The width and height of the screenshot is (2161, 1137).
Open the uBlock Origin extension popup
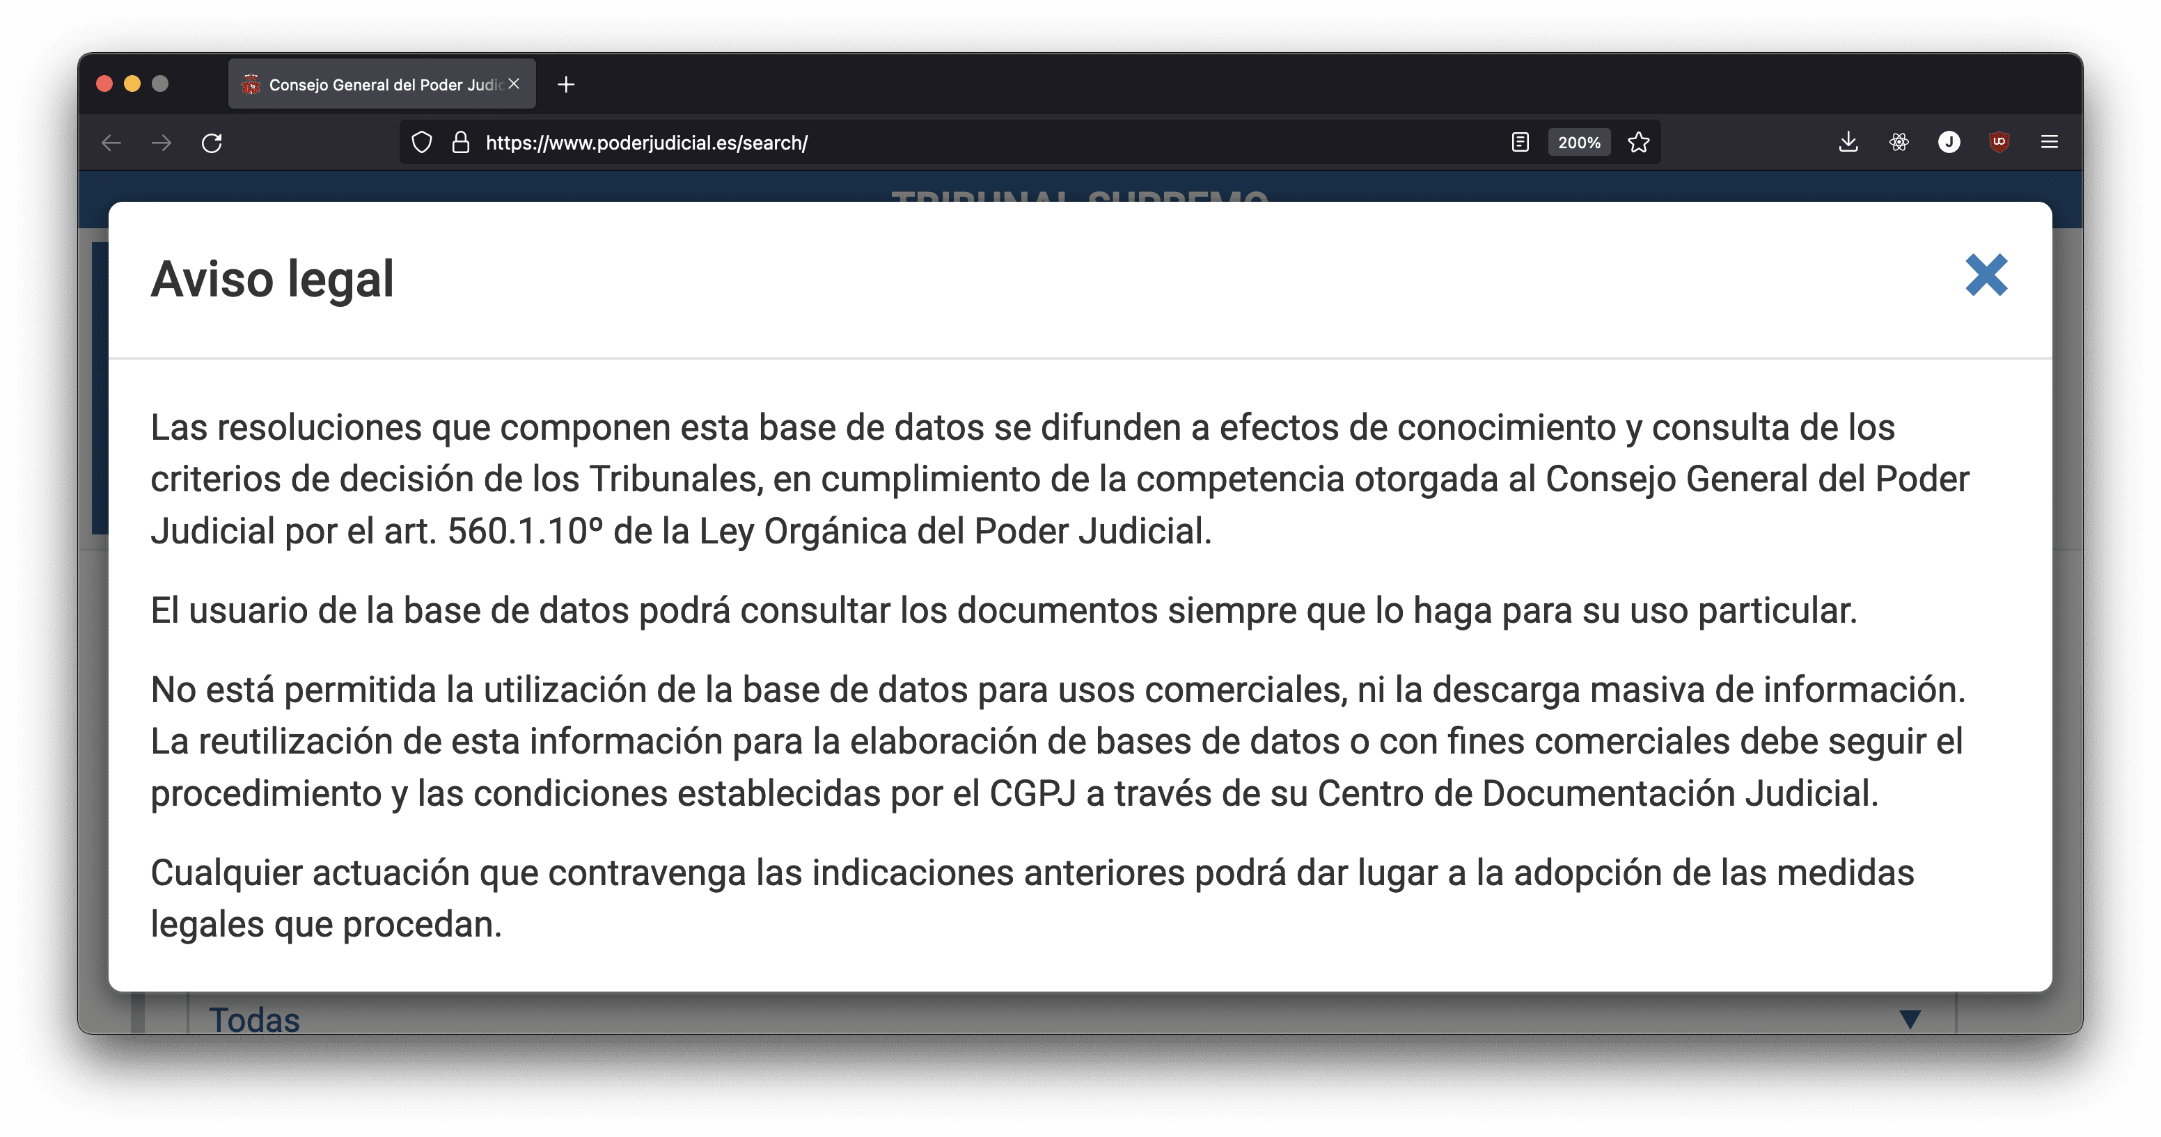coord(1999,143)
